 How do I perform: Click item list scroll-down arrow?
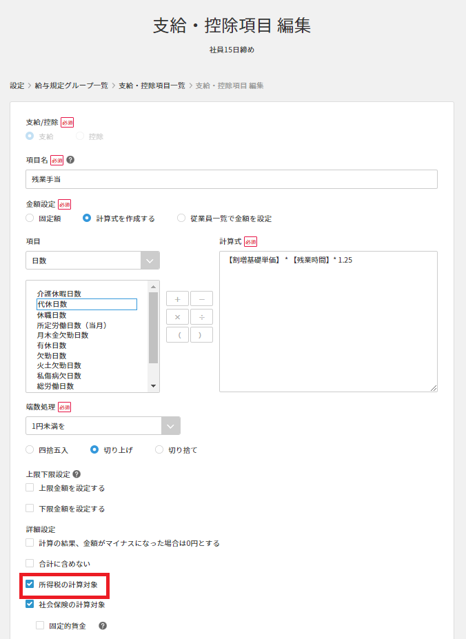pos(153,386)
